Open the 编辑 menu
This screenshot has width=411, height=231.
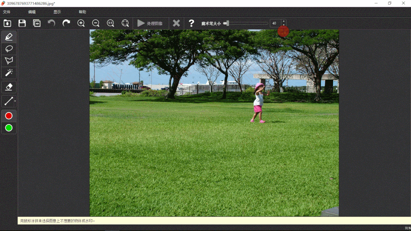point(32,12)
